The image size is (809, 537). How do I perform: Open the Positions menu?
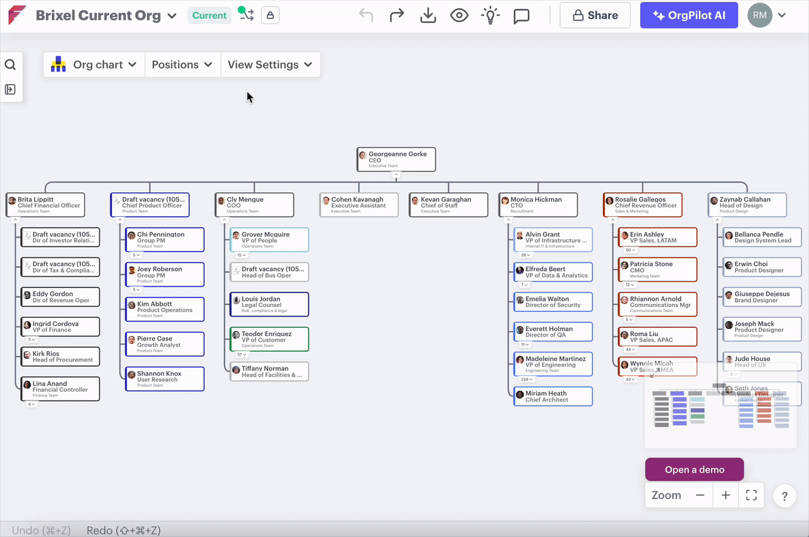(x=182, y=64)
